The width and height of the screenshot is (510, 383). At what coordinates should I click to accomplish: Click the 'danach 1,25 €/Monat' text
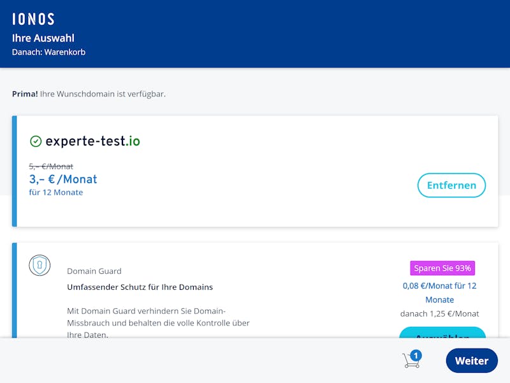(x=439, y=313)
